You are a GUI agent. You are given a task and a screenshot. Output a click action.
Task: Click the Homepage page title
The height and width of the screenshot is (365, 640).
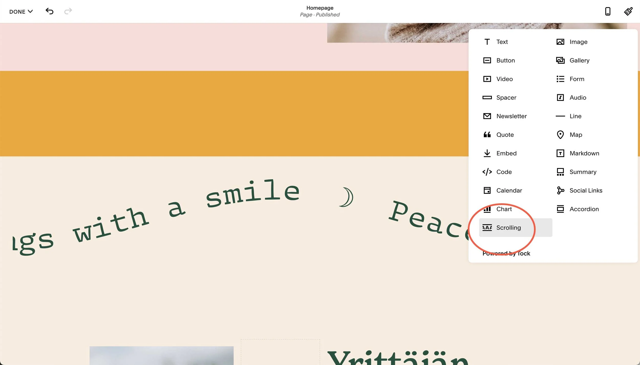click(x=320, y=8)
